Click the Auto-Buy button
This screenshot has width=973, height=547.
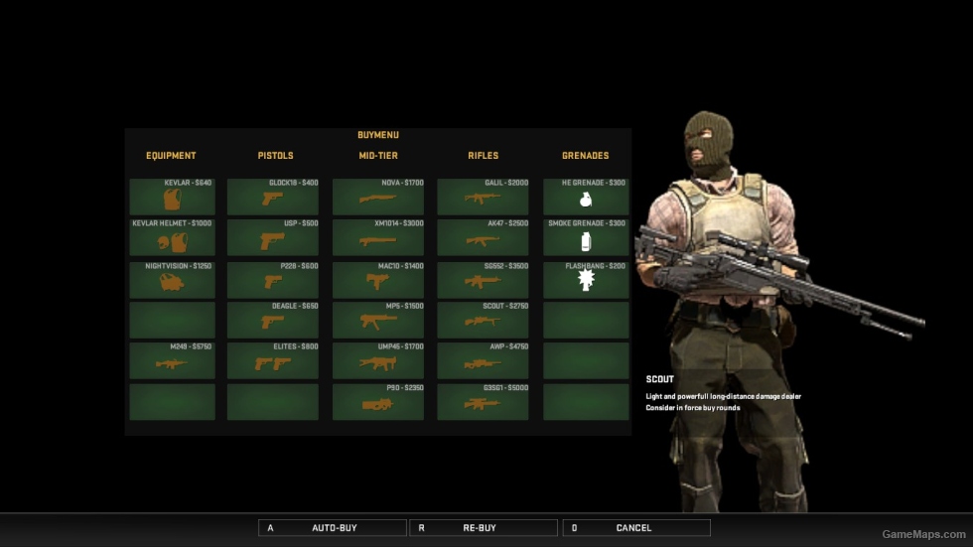[333, 528]
